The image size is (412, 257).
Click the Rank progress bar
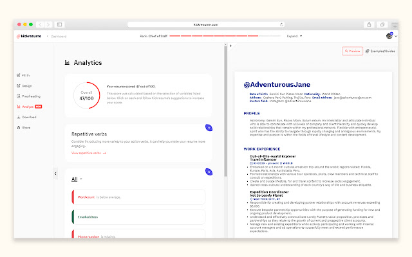225,36
